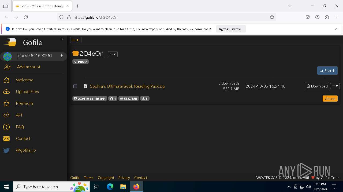The height and width of the screenshot is (192, 343).
Task: Click the Search button
Action: pos(327,71)
